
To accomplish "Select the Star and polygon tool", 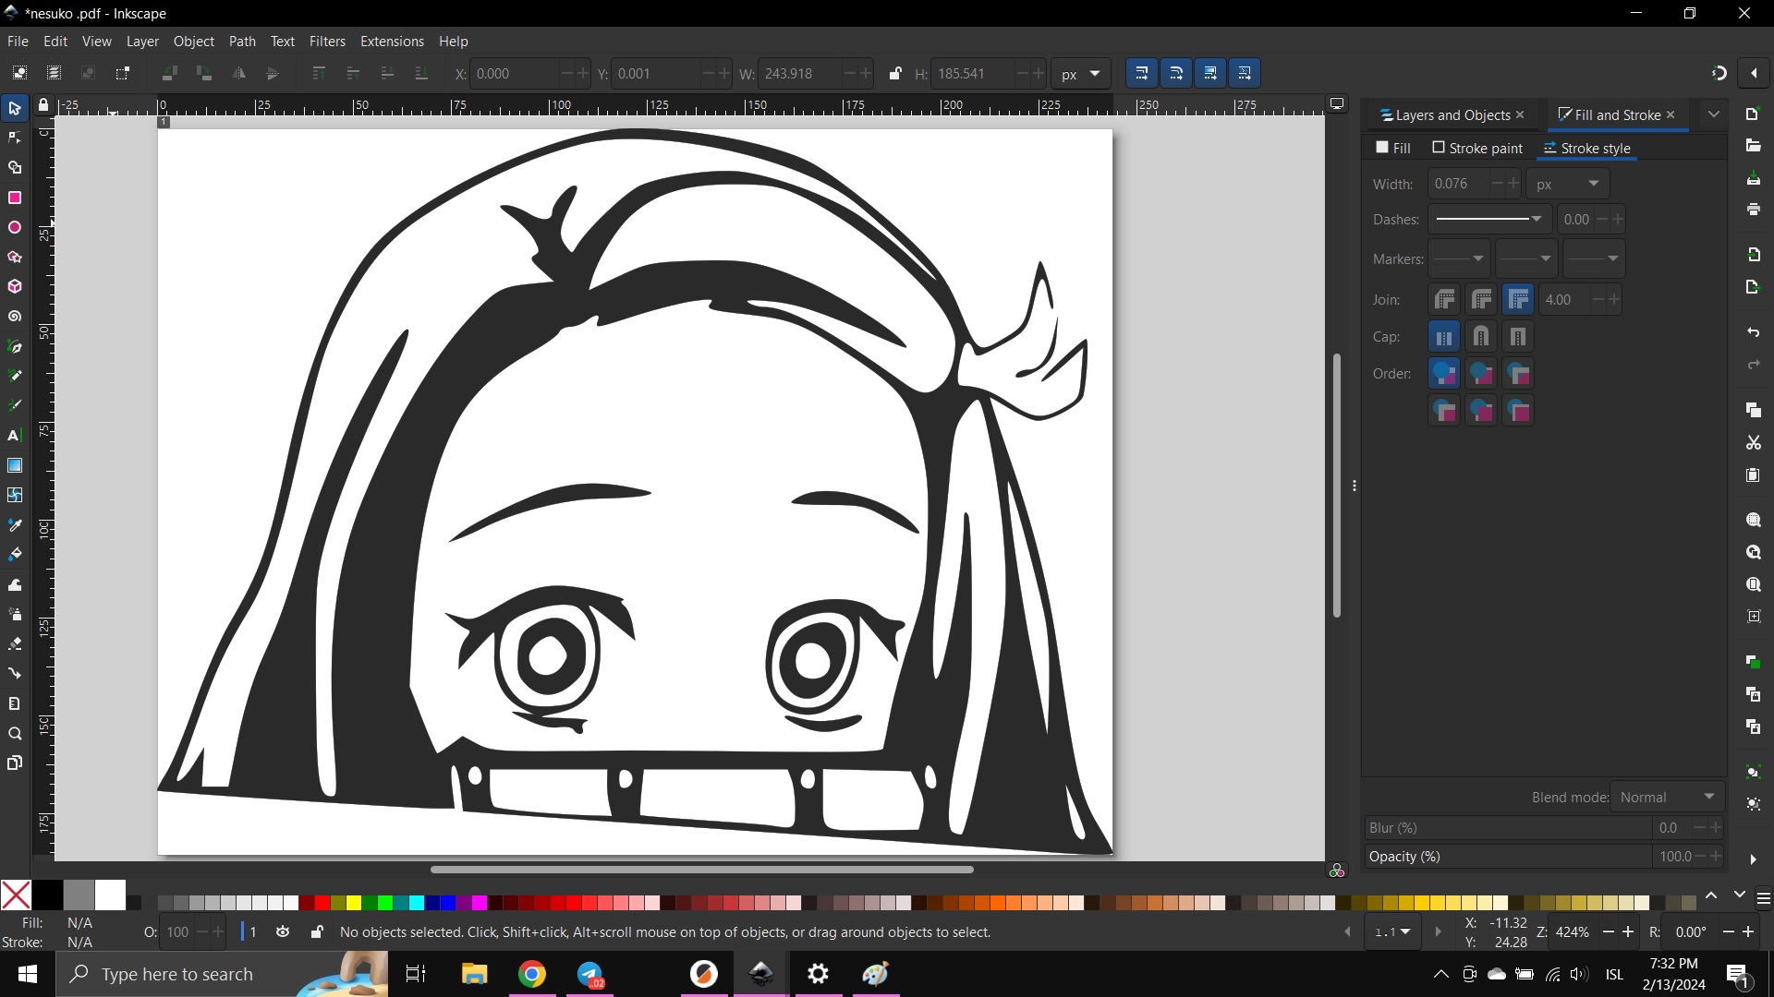I will point(15,258).
